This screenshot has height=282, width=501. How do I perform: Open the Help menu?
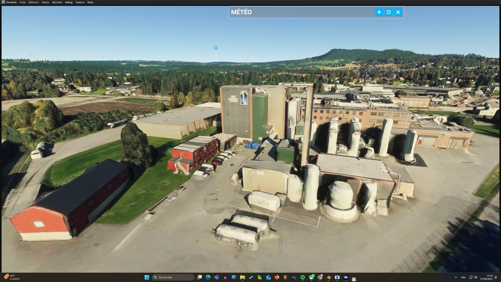tap(90, 2)
